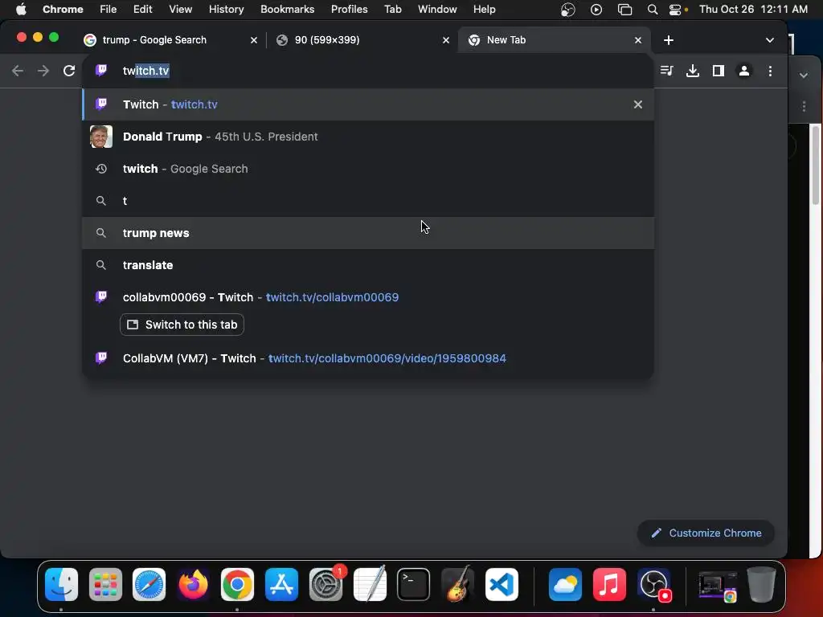Click Switch to this tab button

point(182,325)
